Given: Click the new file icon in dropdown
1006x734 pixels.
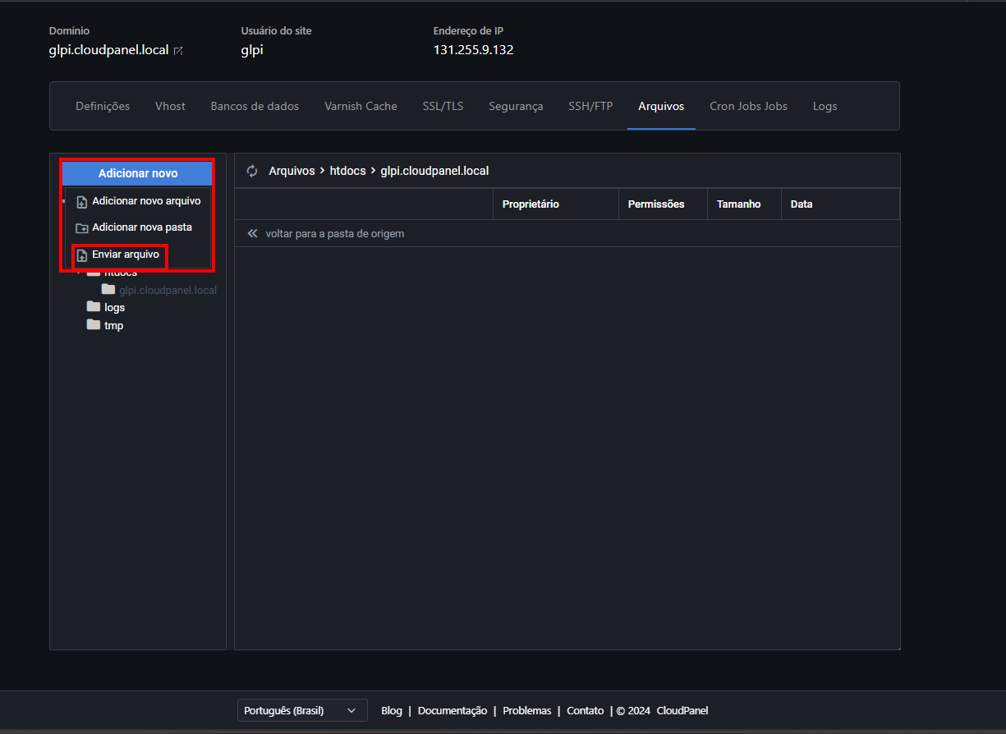Looking at the screenshot, I should coord(82,201).
